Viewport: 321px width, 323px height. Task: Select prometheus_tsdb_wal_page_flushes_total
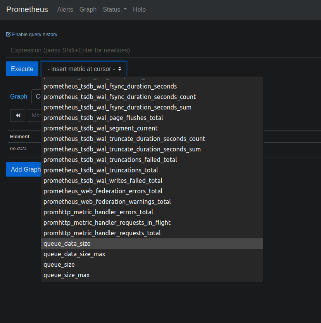[152, 118]
